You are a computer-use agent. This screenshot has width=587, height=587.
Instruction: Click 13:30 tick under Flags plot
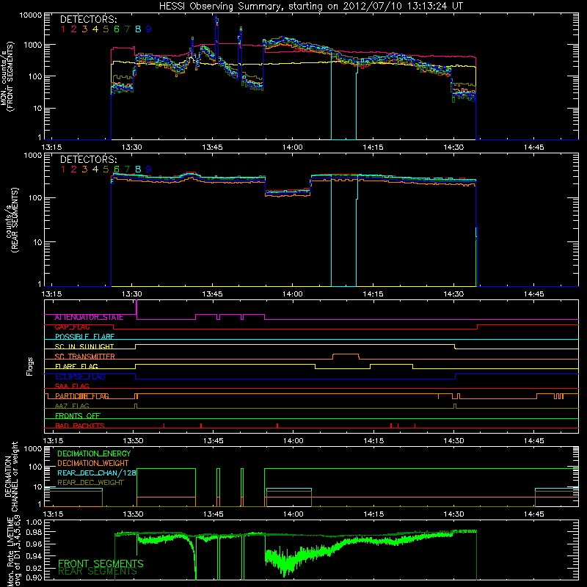click(133, 441)
